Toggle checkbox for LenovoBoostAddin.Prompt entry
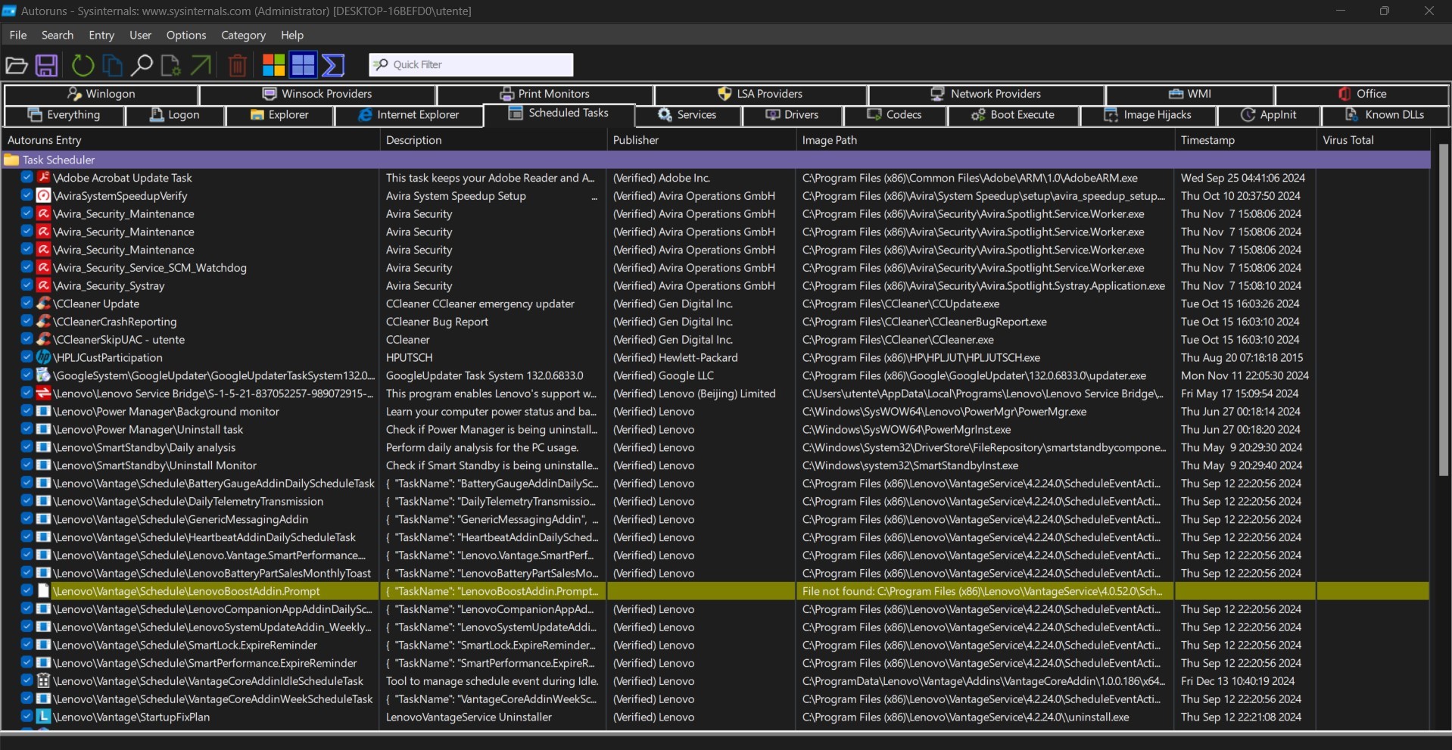This screenshot has height=750, width=1452. [26, 591]
